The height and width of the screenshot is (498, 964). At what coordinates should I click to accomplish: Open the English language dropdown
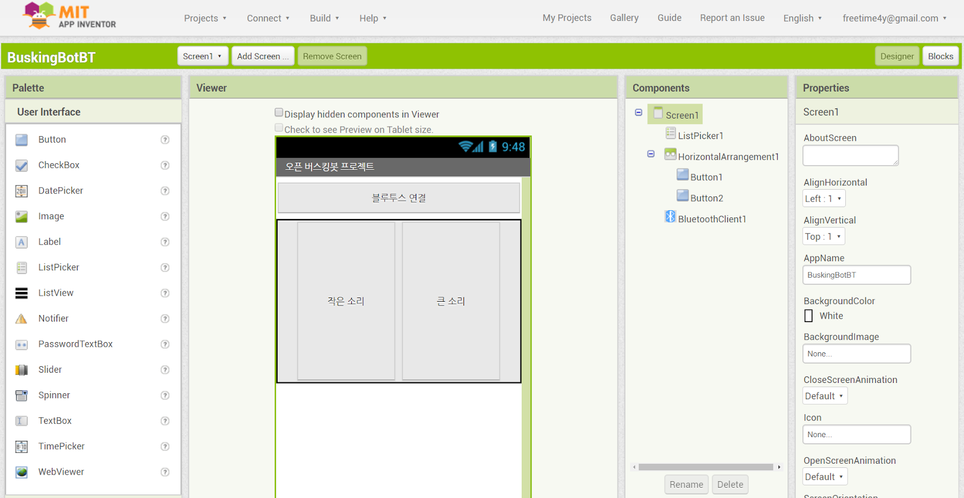pyautogui.click(x=803, y=18)
